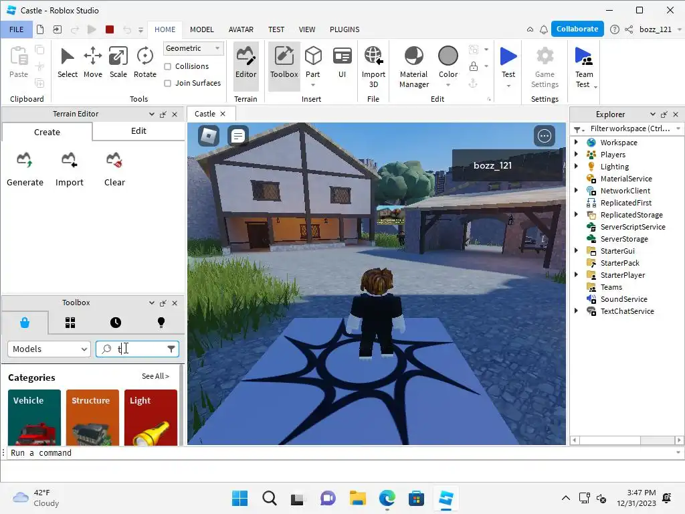The image size is (685, 514).
Task: Switch to the AVATAR ribbon tab
Action: [241, 29]
